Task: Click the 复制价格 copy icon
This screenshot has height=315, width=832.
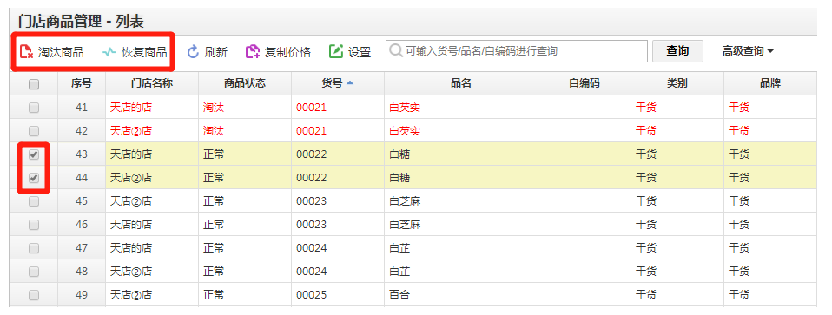Action: (x=253, y=51)
